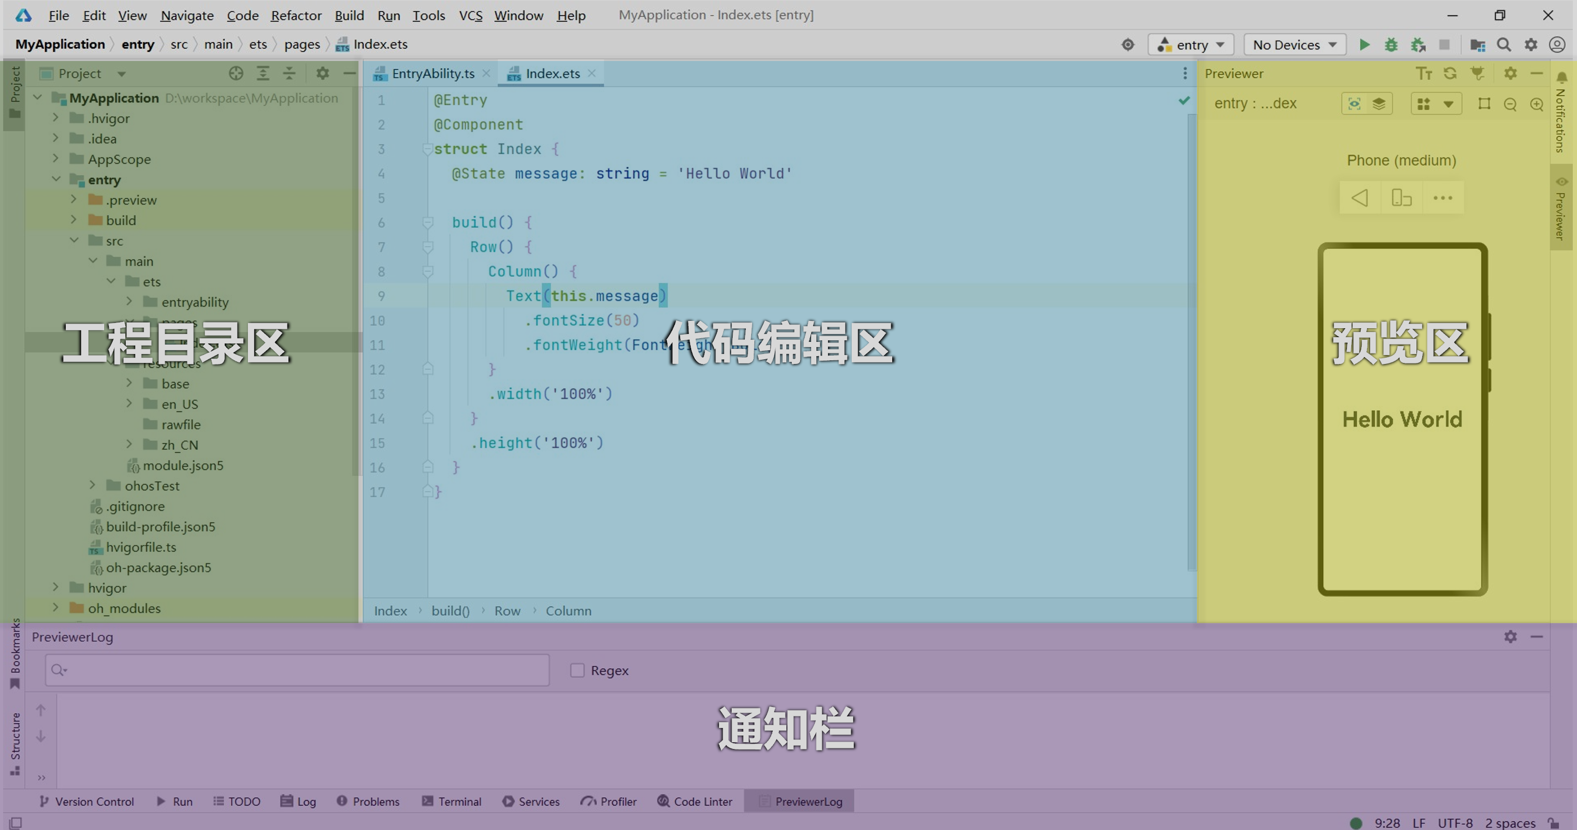This screenshot has width=1577, height=830.
Task: Click locate opened file icon in Project panel
Action: 236,74
